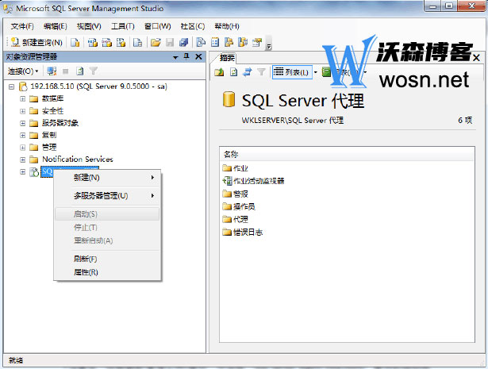
Task: Click the Analysis Services XMLA Query icon
Action: [121, 42]
